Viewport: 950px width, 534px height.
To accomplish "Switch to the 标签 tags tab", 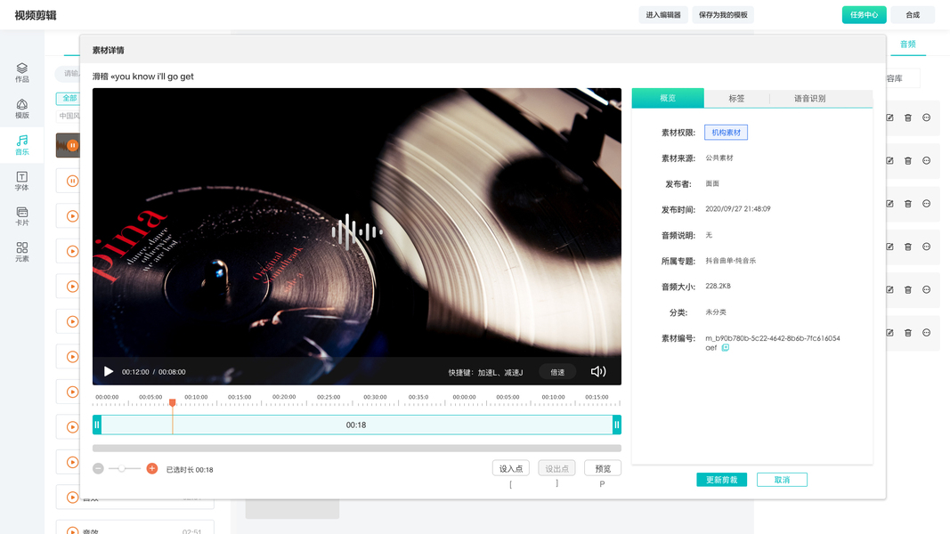I will point(736,98).
